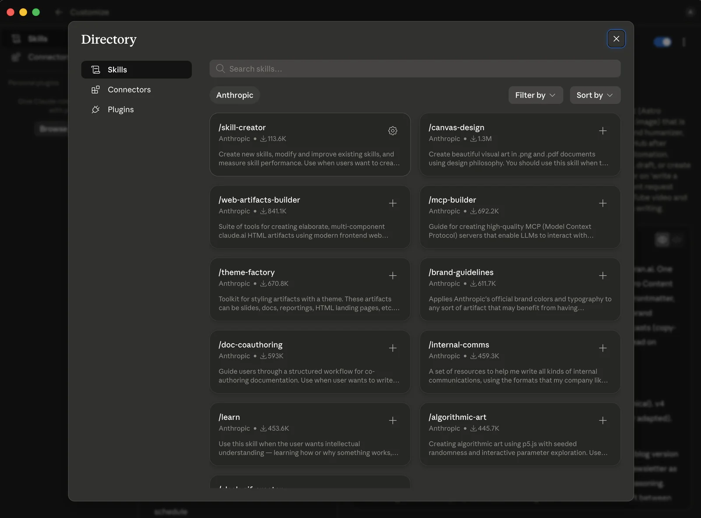Click the internal-comms description text
Screen dimensions: 701x518
point(518,376)
